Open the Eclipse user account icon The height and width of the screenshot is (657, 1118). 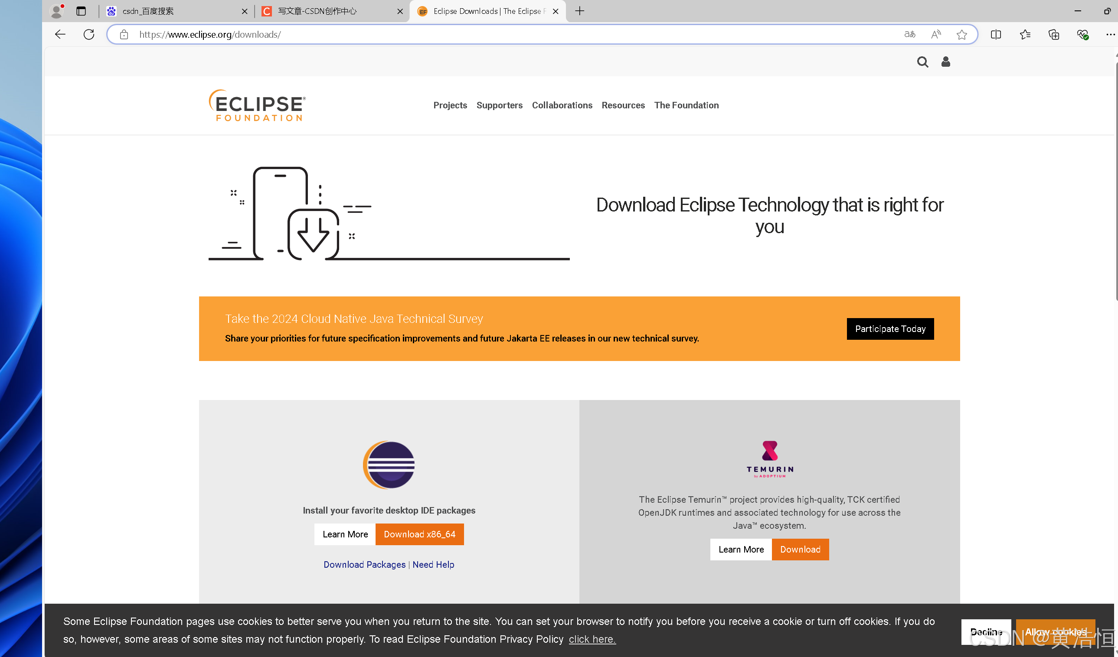click(x=945, y=62)
